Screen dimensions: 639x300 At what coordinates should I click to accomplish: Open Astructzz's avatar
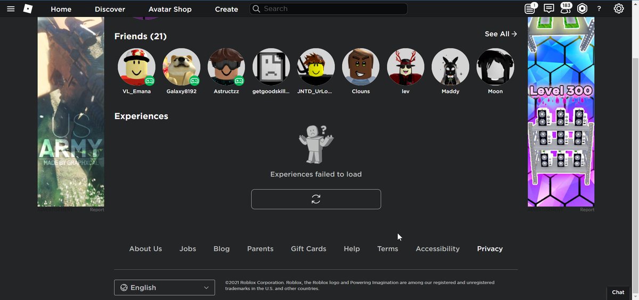(x=226, y=66)
